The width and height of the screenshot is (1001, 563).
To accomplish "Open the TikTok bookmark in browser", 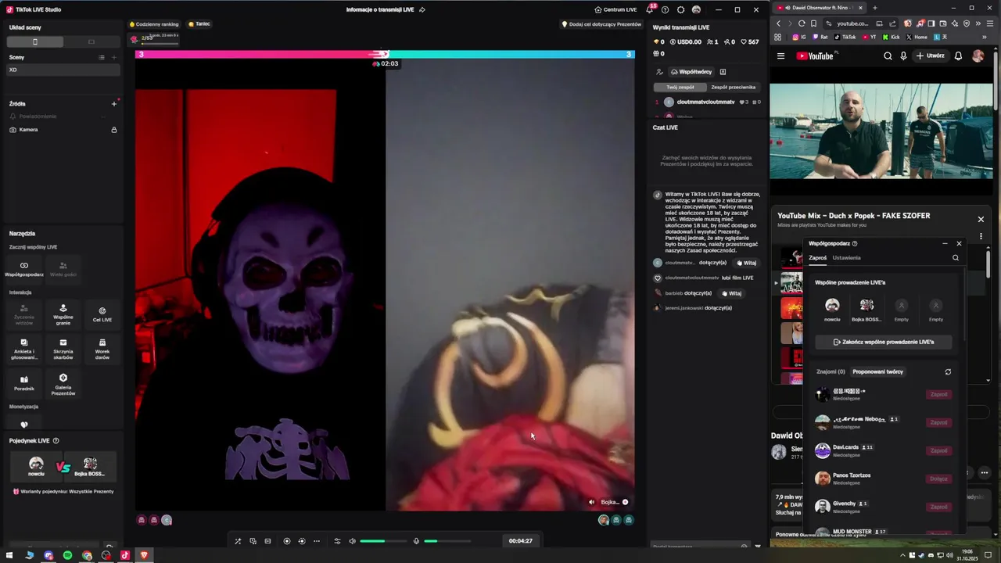I will pos(845,37).
